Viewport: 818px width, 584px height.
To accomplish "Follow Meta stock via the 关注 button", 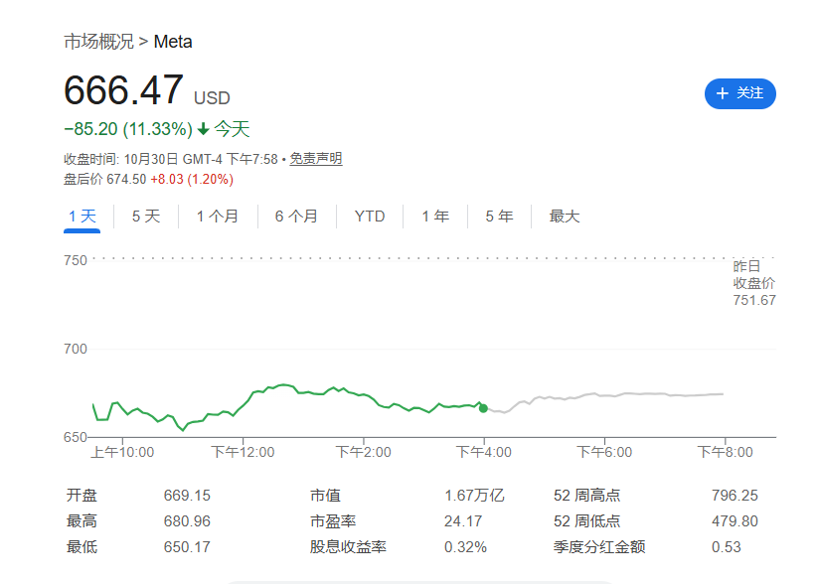I will (739, 94).
